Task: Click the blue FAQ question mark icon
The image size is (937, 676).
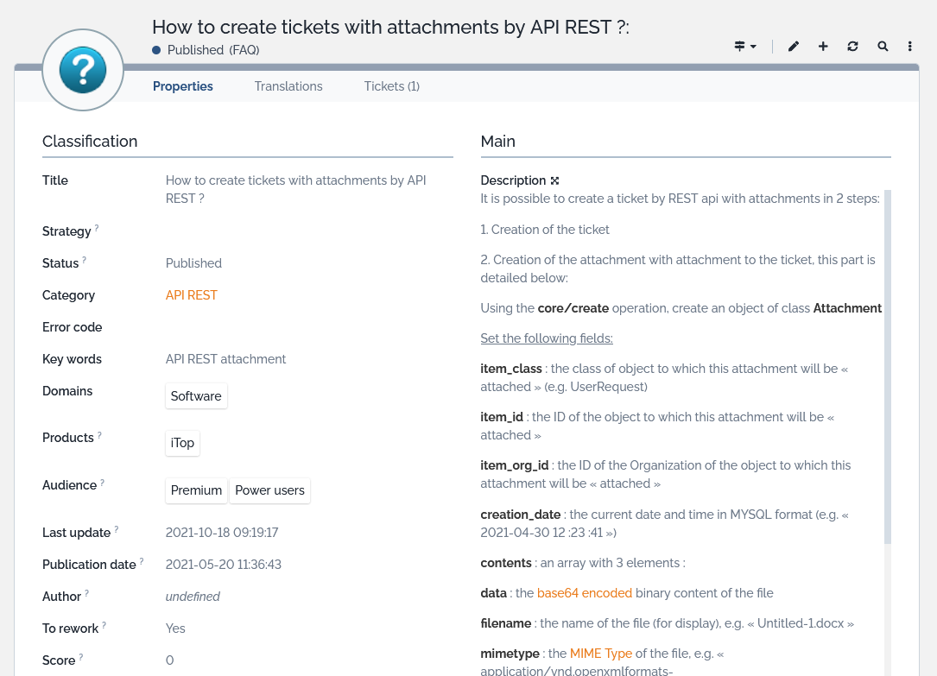Action: coord(83,71)
